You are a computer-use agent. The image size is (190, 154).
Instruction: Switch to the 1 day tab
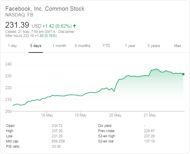[12, 46]
